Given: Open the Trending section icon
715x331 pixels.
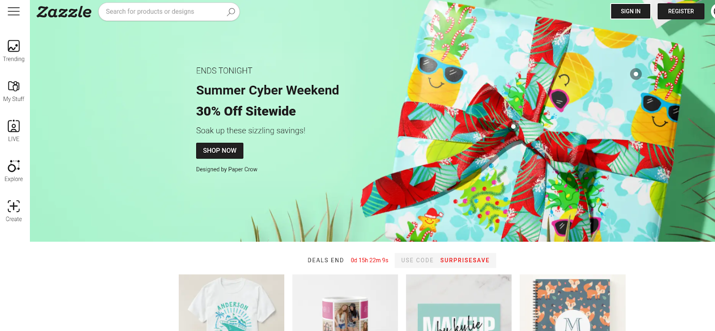Looking at the screenshot, I should pyautogui.click(x=14, y=46).
